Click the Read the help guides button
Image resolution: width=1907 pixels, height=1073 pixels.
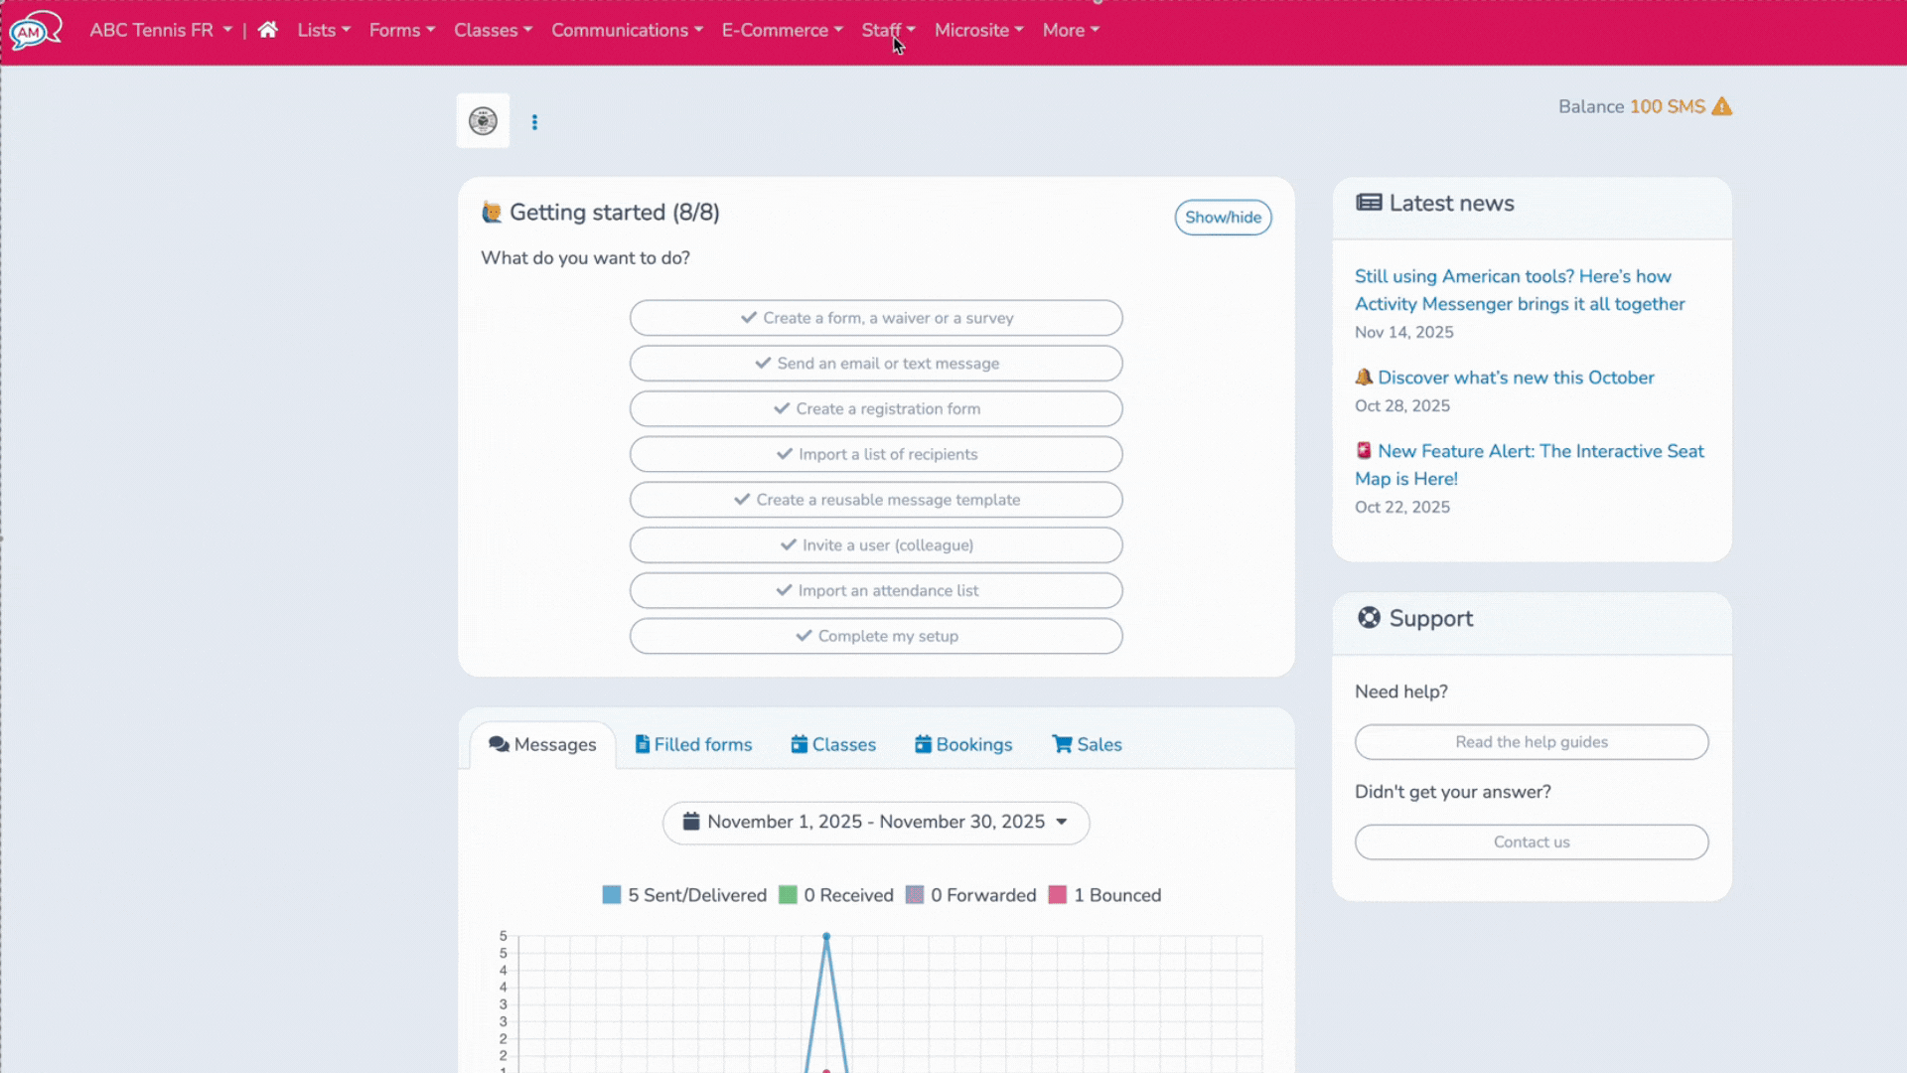[x=1531, y=742]
